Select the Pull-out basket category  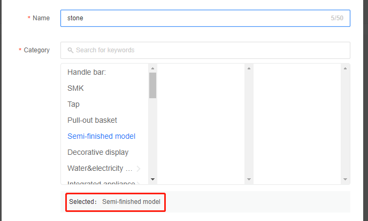[92, 120]
